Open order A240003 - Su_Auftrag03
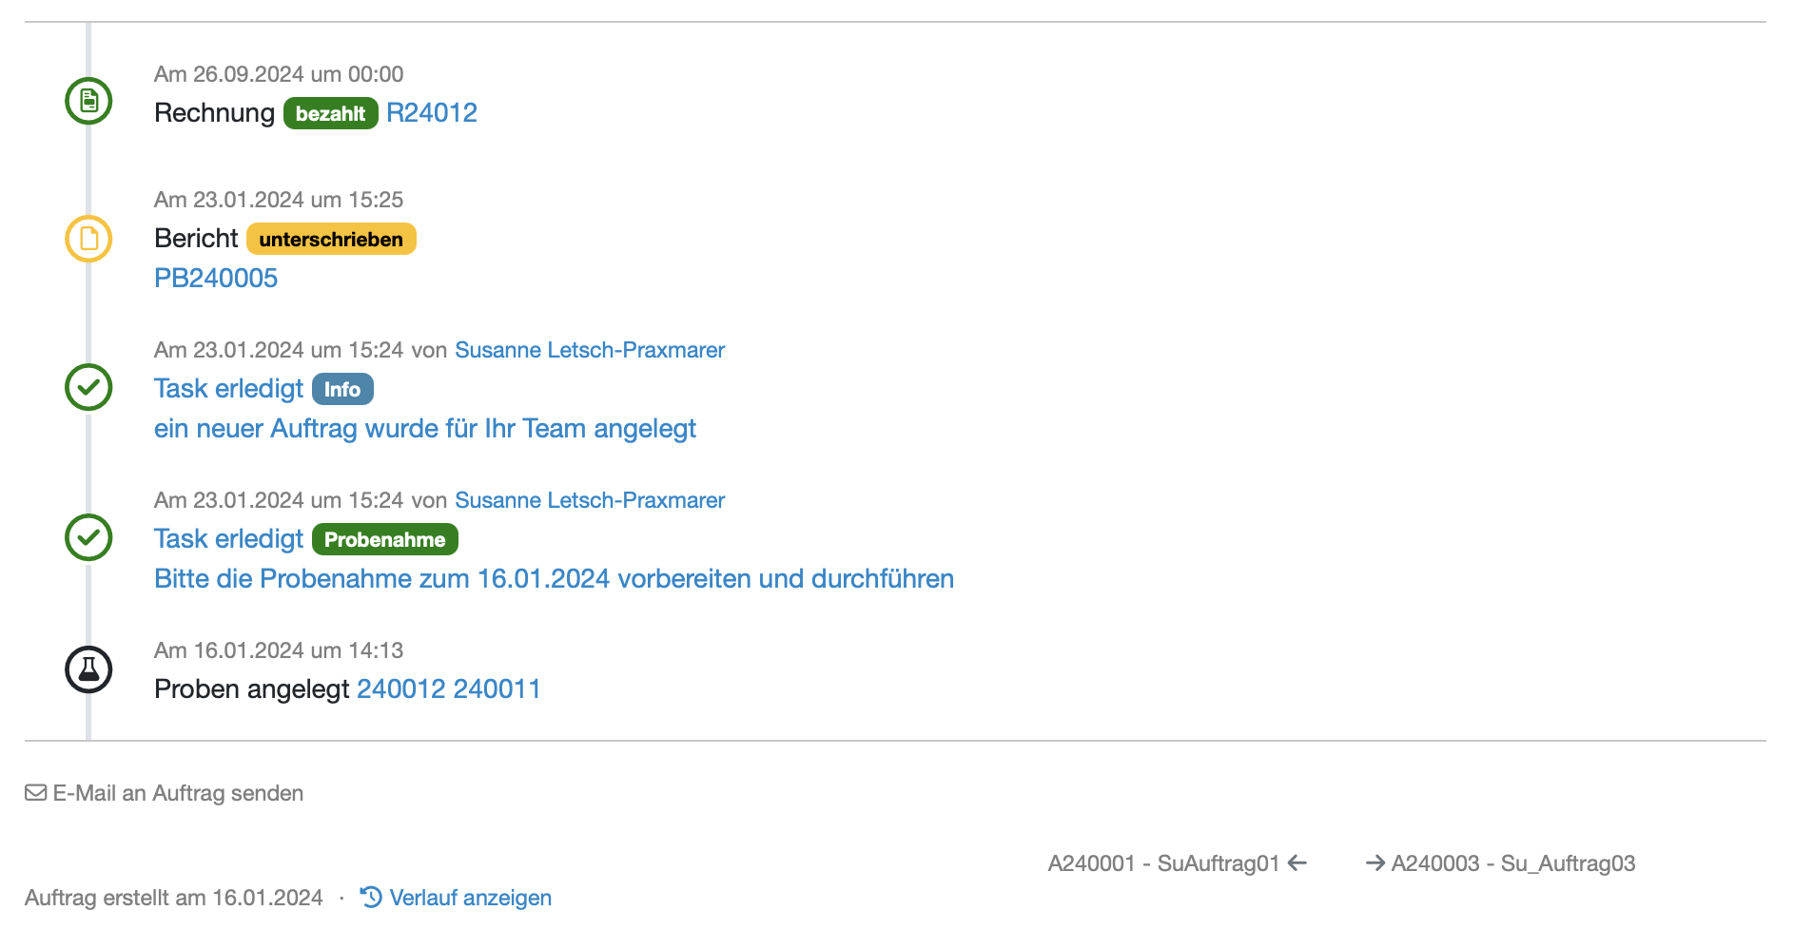 [1512, 863]
